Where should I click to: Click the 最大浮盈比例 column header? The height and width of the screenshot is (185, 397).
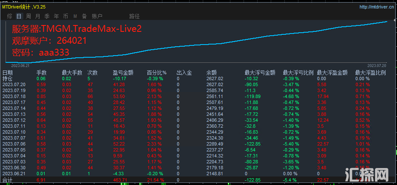[x=370, y=73]
